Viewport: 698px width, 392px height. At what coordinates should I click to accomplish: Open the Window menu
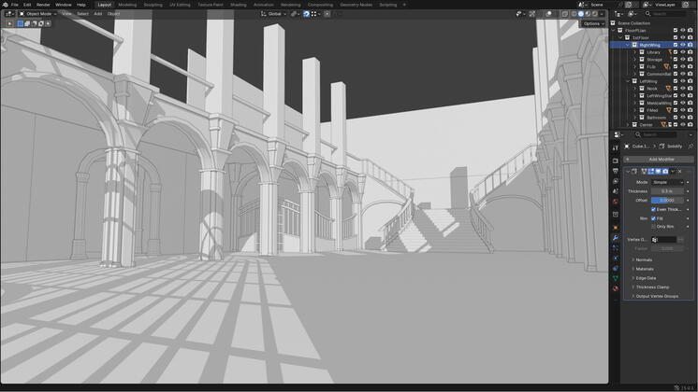click(64, 5)
